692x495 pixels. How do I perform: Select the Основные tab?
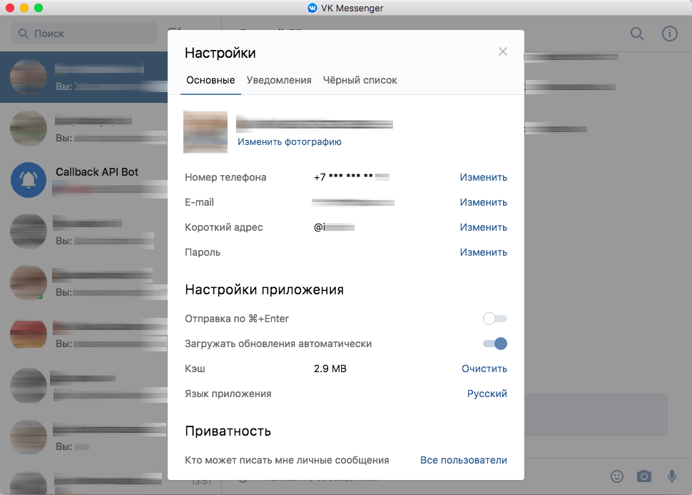[210, 80]
